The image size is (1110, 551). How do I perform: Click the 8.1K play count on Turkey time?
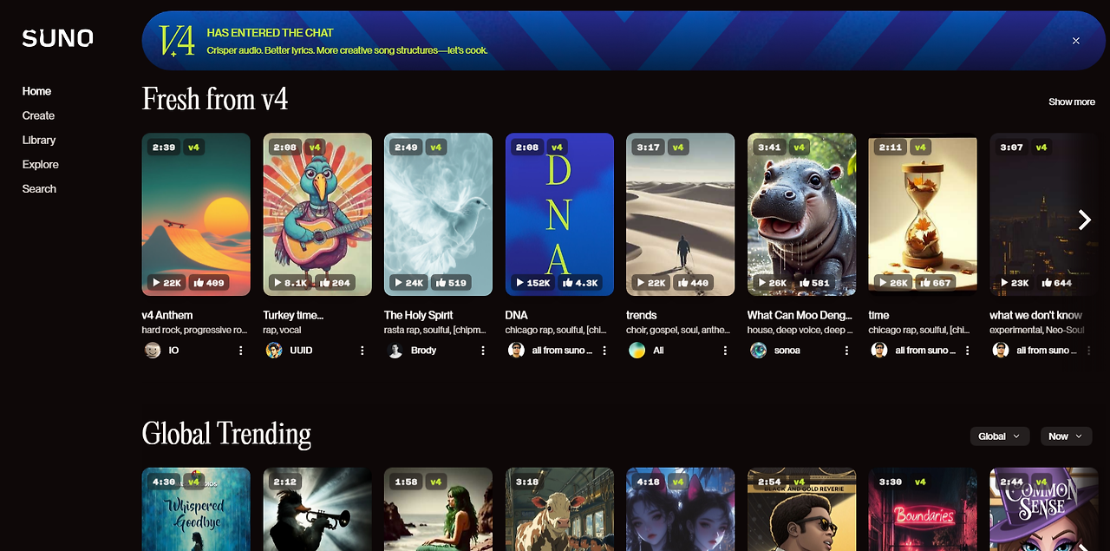[290, 283]
